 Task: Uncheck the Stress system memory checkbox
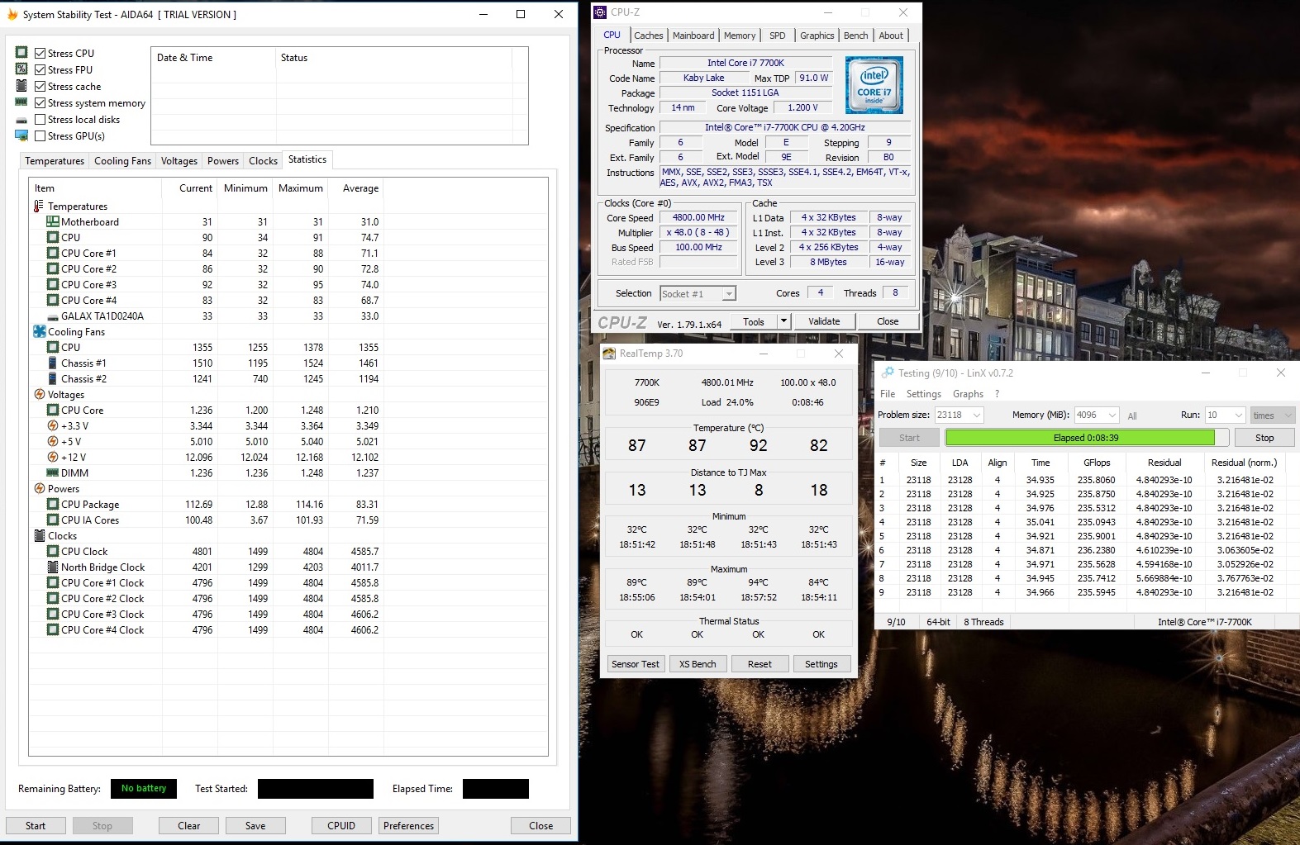(x=40, y=102)
